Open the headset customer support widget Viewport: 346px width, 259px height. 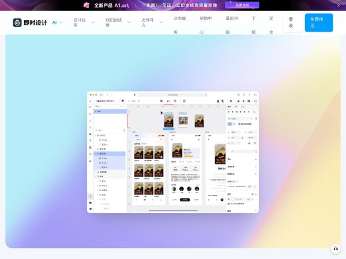pyautogui.click(x=335, y=248)
